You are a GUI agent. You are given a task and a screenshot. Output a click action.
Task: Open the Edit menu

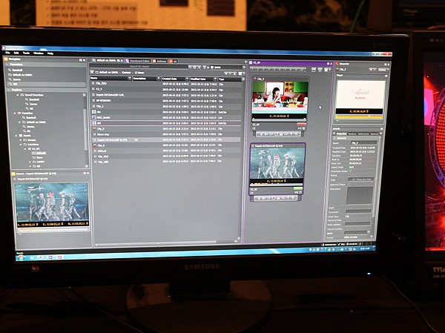(x=16, y=53)
